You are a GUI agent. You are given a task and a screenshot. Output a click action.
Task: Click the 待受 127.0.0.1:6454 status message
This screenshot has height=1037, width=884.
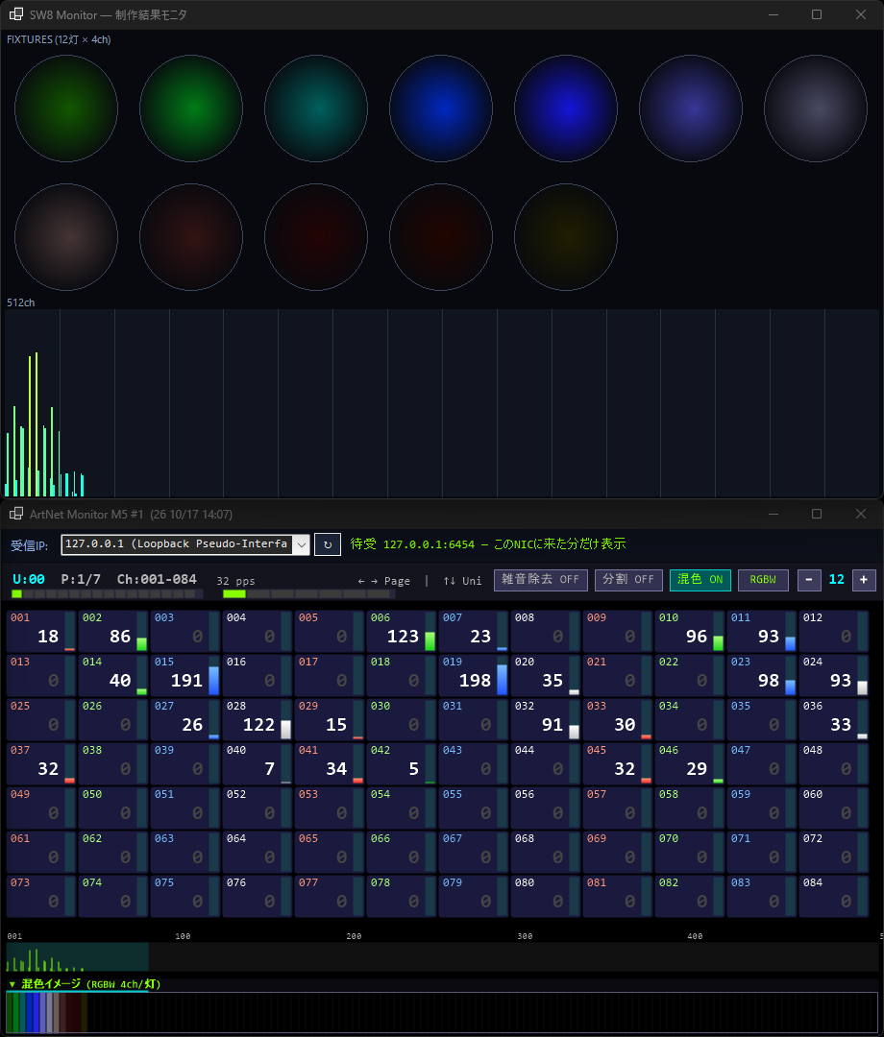click(488, 543)
